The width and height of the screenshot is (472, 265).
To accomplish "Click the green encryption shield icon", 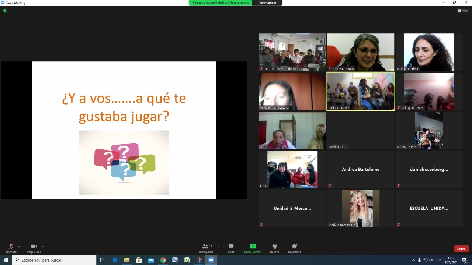I will 5,11.
